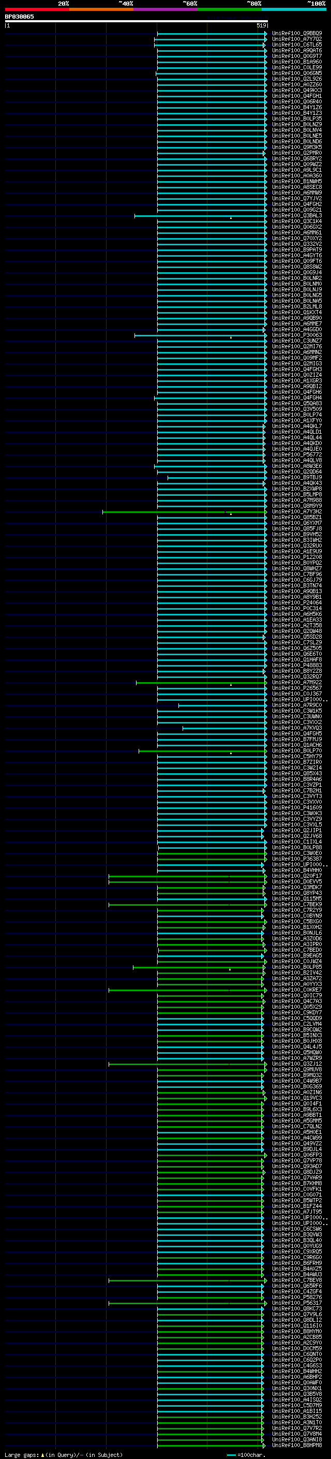The height and width of the screenshot is (1459, 331).
Task: Click the green ~80% identity legend bar
Action: [x=230, y=9]
